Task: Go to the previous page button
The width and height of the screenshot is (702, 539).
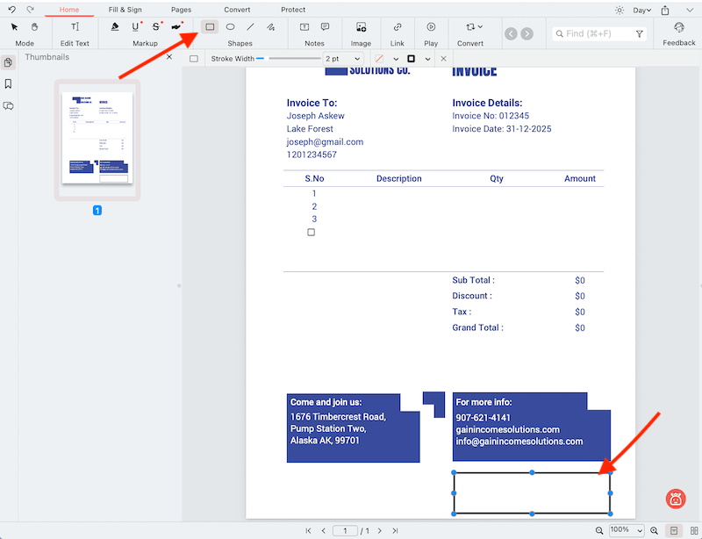Action: pos(323,530)
